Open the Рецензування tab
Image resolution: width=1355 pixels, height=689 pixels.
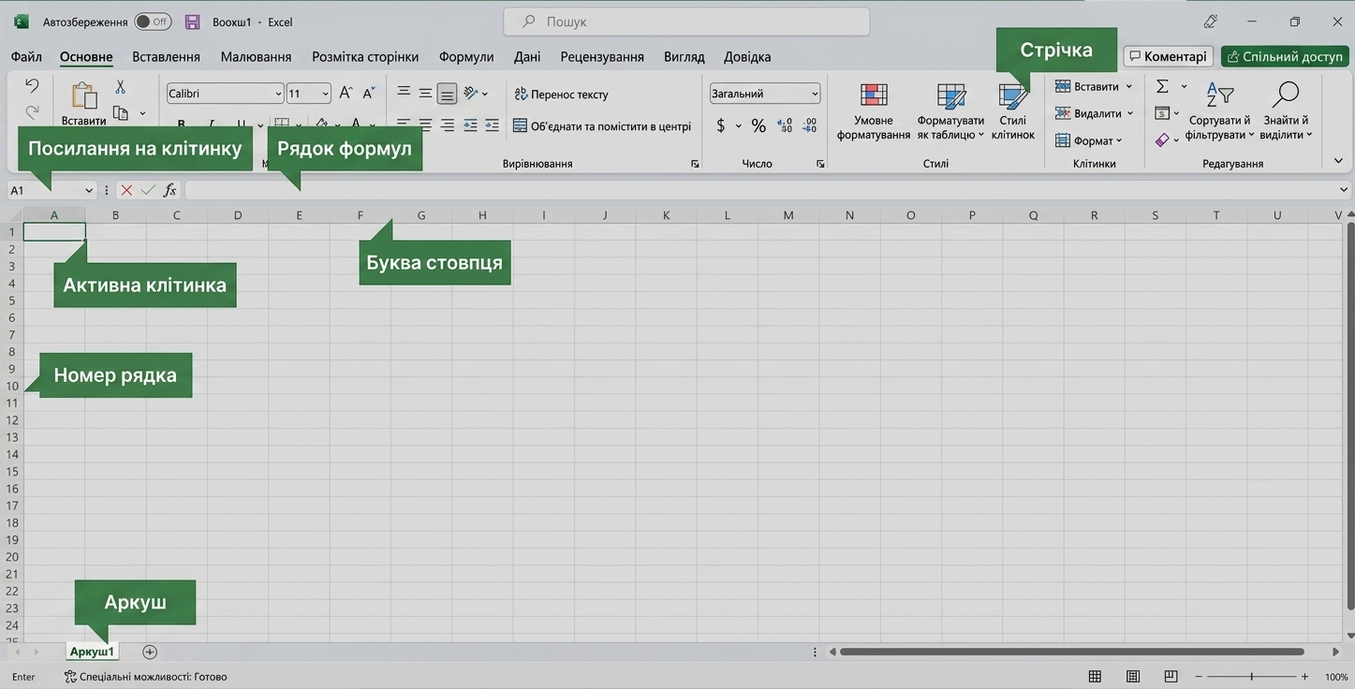pyautogui.click(x=602, y=56)
